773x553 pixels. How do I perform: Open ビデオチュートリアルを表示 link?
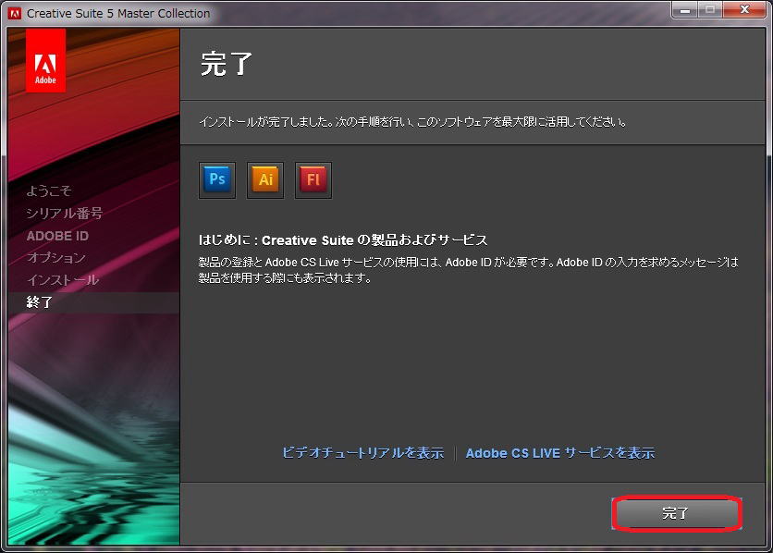(362, 452)
